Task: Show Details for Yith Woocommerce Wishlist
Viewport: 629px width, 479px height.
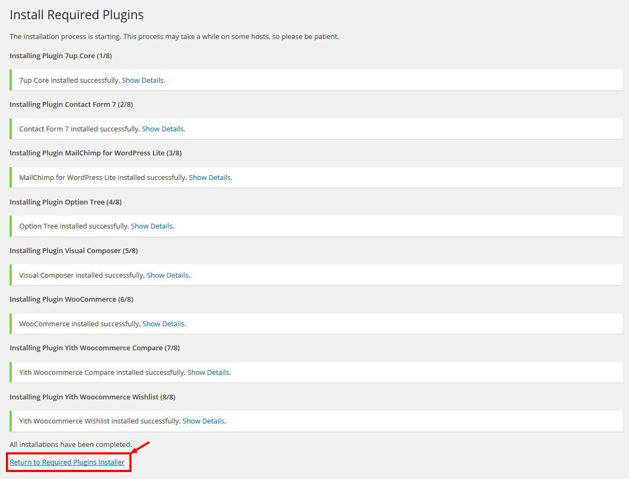Action: pos(203,421)
